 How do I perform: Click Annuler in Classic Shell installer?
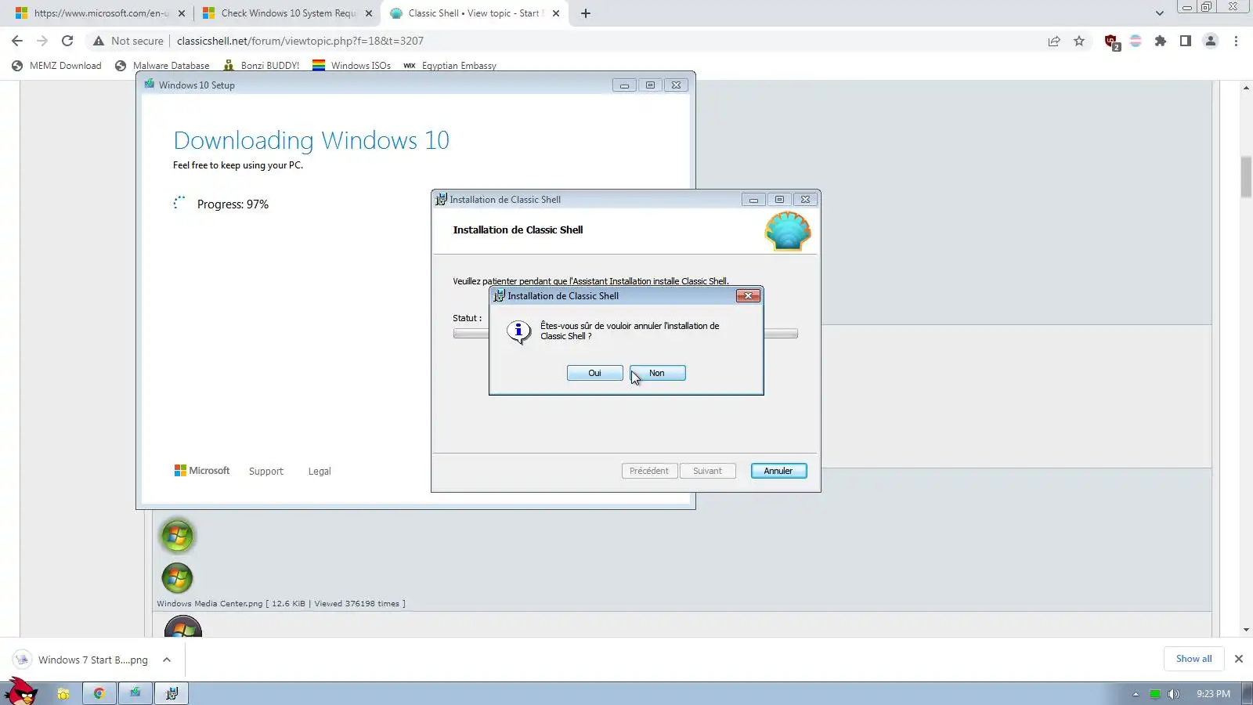point(778,471)
